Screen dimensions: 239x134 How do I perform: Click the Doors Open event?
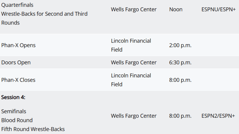(16, 62)
